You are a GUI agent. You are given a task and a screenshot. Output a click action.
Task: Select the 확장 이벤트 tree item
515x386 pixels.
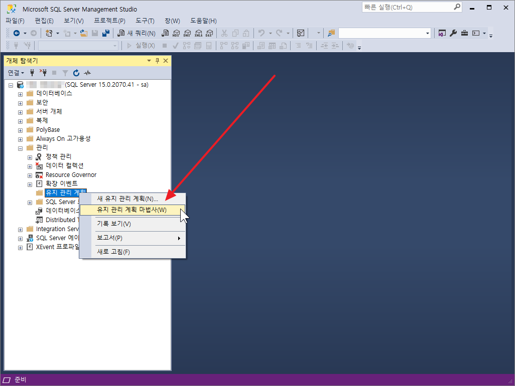pyautogui.click(x=61, y=183)
